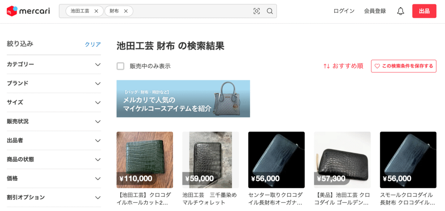Expand the ブランド filter
The width and height of the screenshot is (445, 211).
tap(53, 84)
